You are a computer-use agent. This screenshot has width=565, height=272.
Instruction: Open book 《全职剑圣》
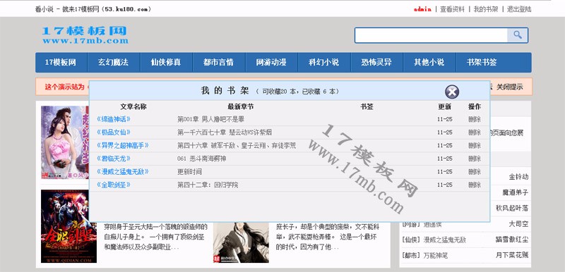(x=114, y=185)
